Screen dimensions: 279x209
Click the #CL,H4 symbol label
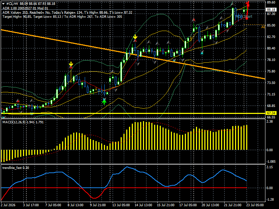point(12,4)
